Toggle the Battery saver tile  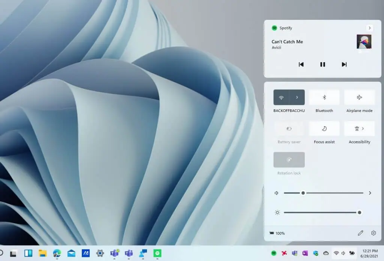(289, 128)
